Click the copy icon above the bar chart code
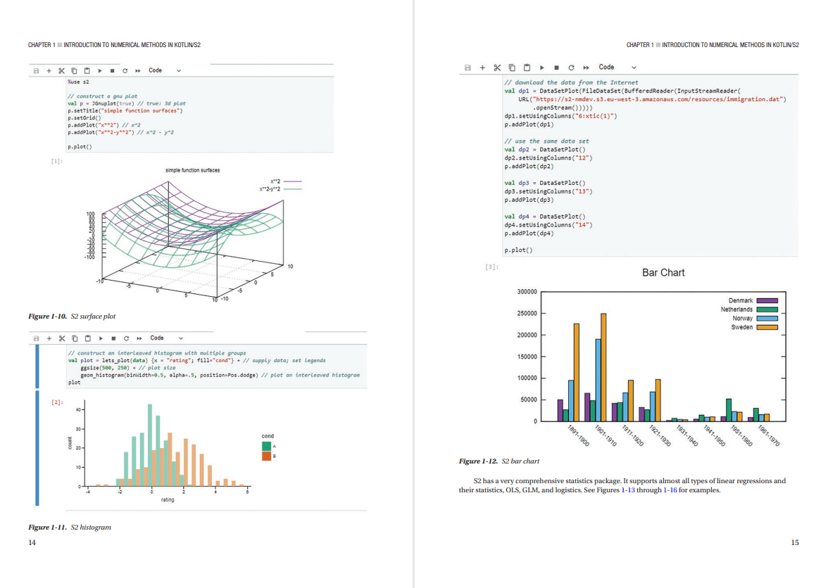Viewport: 828px width, 588px height. point(512,68)
